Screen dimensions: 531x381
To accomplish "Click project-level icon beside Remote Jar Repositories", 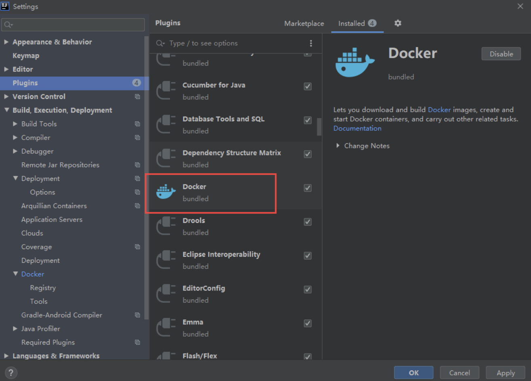I will (137, 165).
